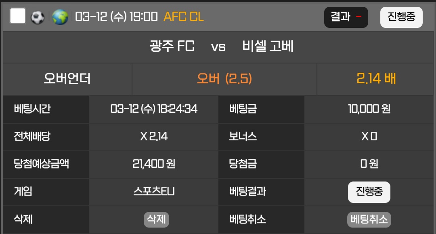This screenshot has width=436, height=234.
Task: Tick the bet slip selection checkbox
Action: tap(18, 17)
